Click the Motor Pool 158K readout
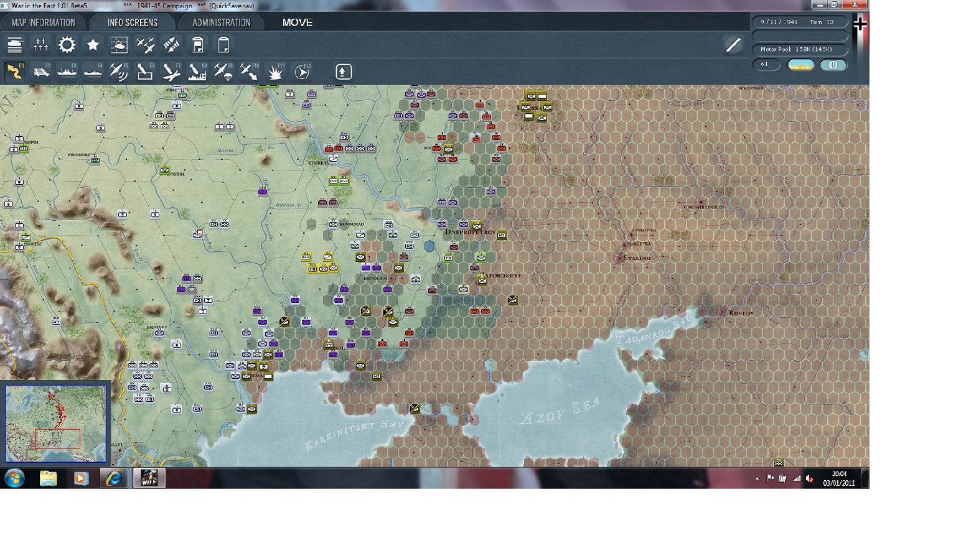 coord(800,49)
